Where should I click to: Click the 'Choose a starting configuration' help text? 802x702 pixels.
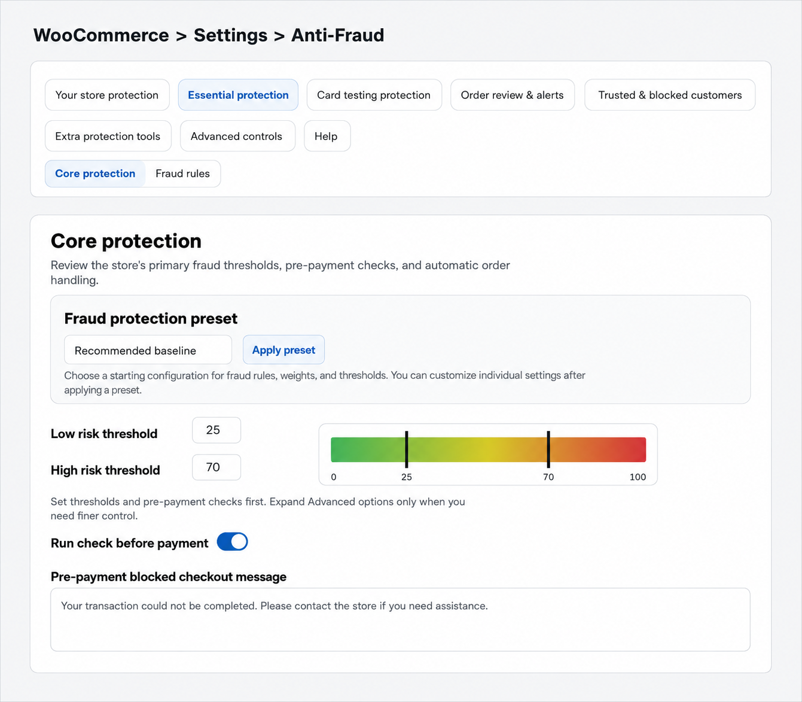pos(325,383)
